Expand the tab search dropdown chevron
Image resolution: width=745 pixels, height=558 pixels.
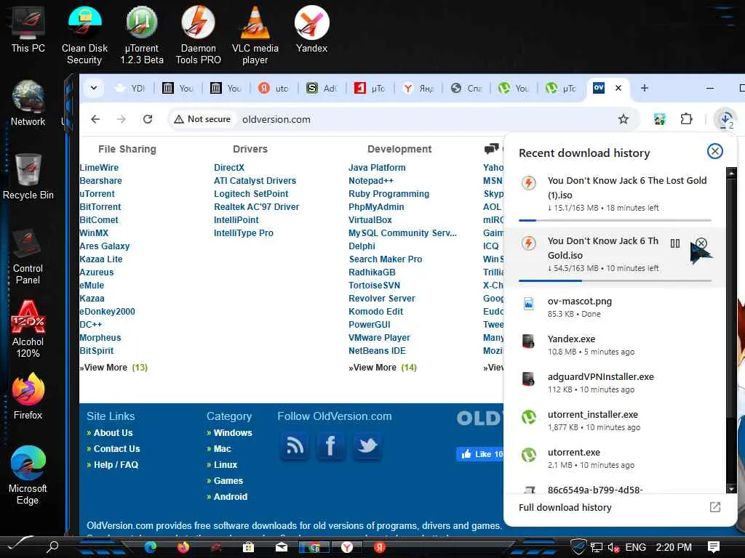click(94, 88)
